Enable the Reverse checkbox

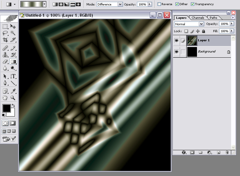coord(159,4)
